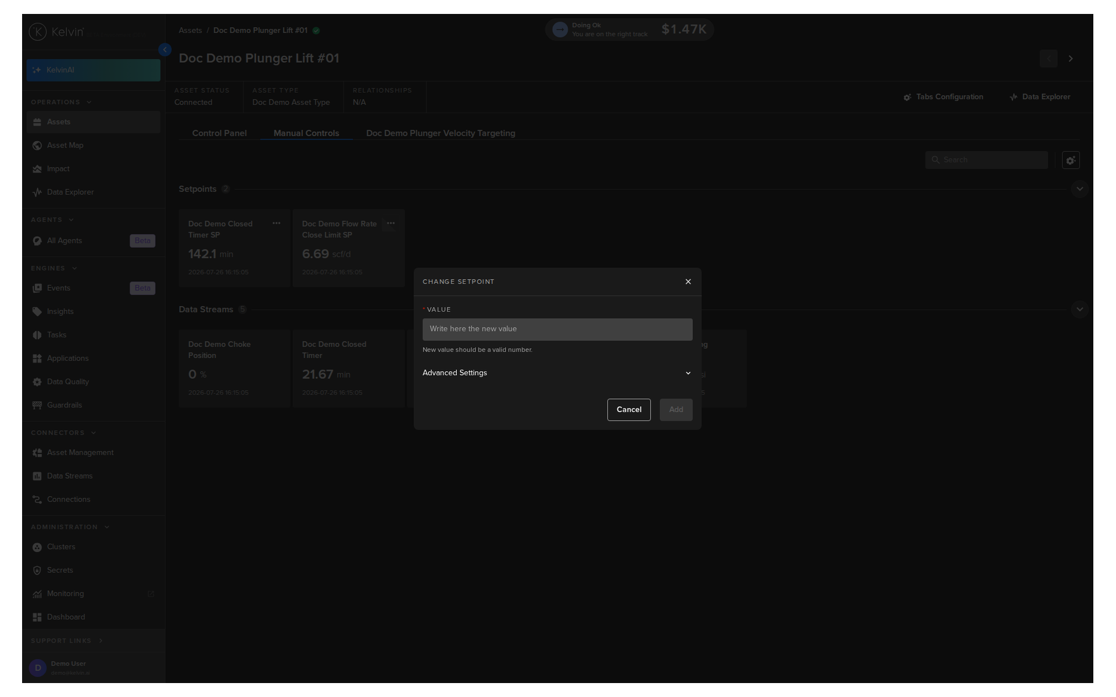Screen dimensions: 1116x697
Task: Click the Kelvin logo
Action: [57, 32]
